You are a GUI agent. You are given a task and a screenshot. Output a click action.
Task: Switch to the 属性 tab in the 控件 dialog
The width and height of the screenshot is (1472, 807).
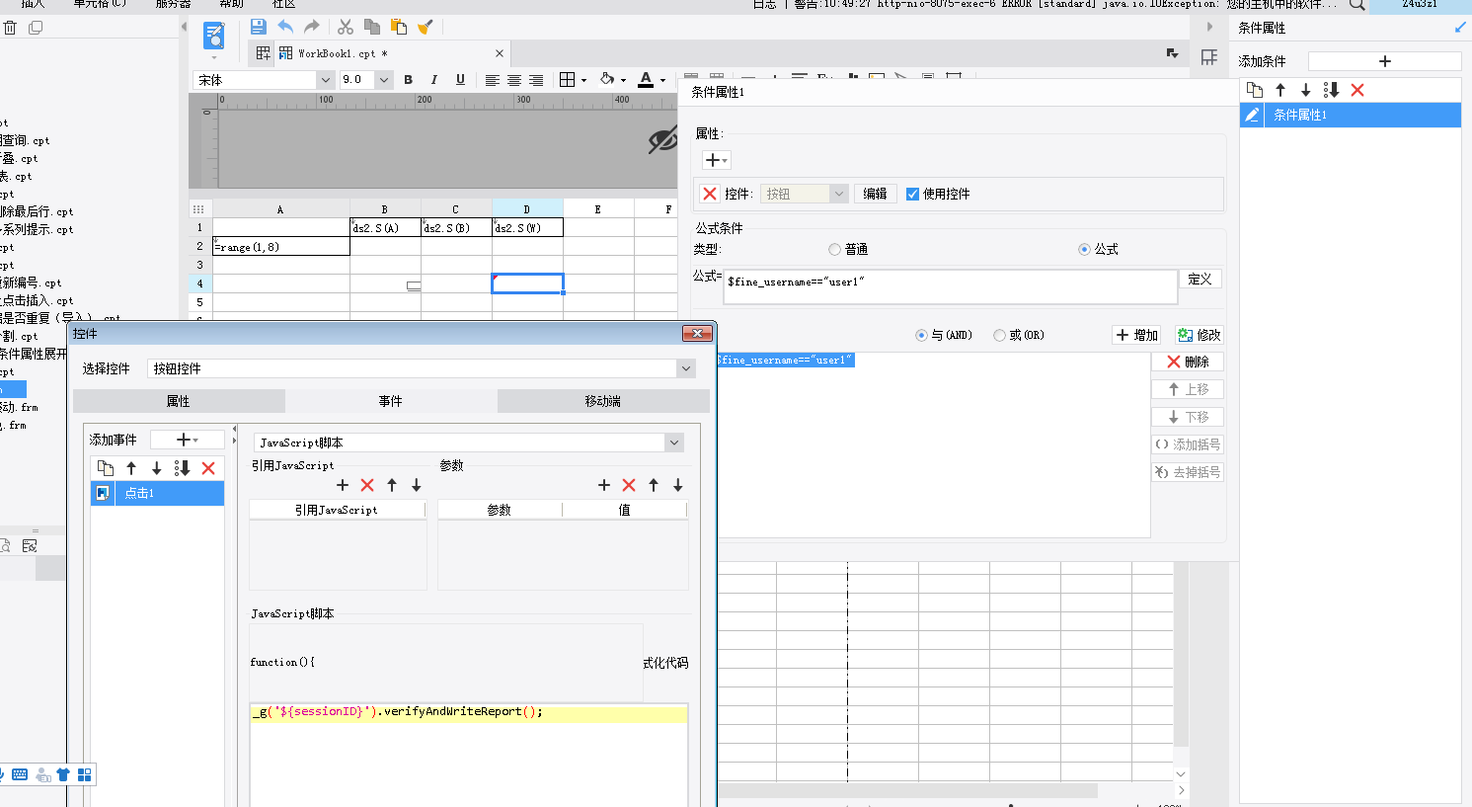(179, 401)
